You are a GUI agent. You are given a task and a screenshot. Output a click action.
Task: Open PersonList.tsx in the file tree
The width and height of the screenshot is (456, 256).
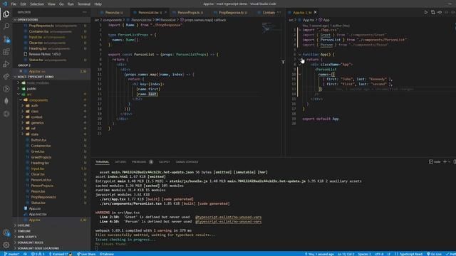pyautogui.click(x=41, y=180)
